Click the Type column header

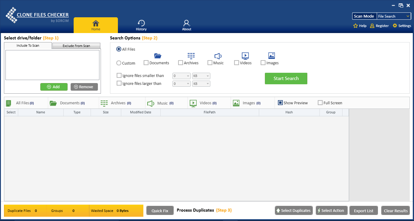coord(77,112)
